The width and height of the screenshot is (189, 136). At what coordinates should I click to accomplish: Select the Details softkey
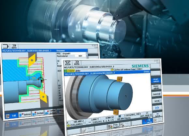click(x=157, y=101)
